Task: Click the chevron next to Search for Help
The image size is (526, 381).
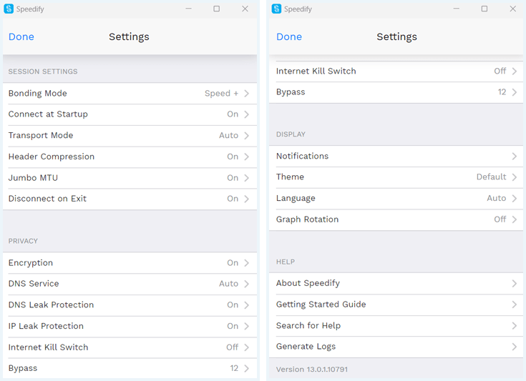Action: click(x=515, y=326)
